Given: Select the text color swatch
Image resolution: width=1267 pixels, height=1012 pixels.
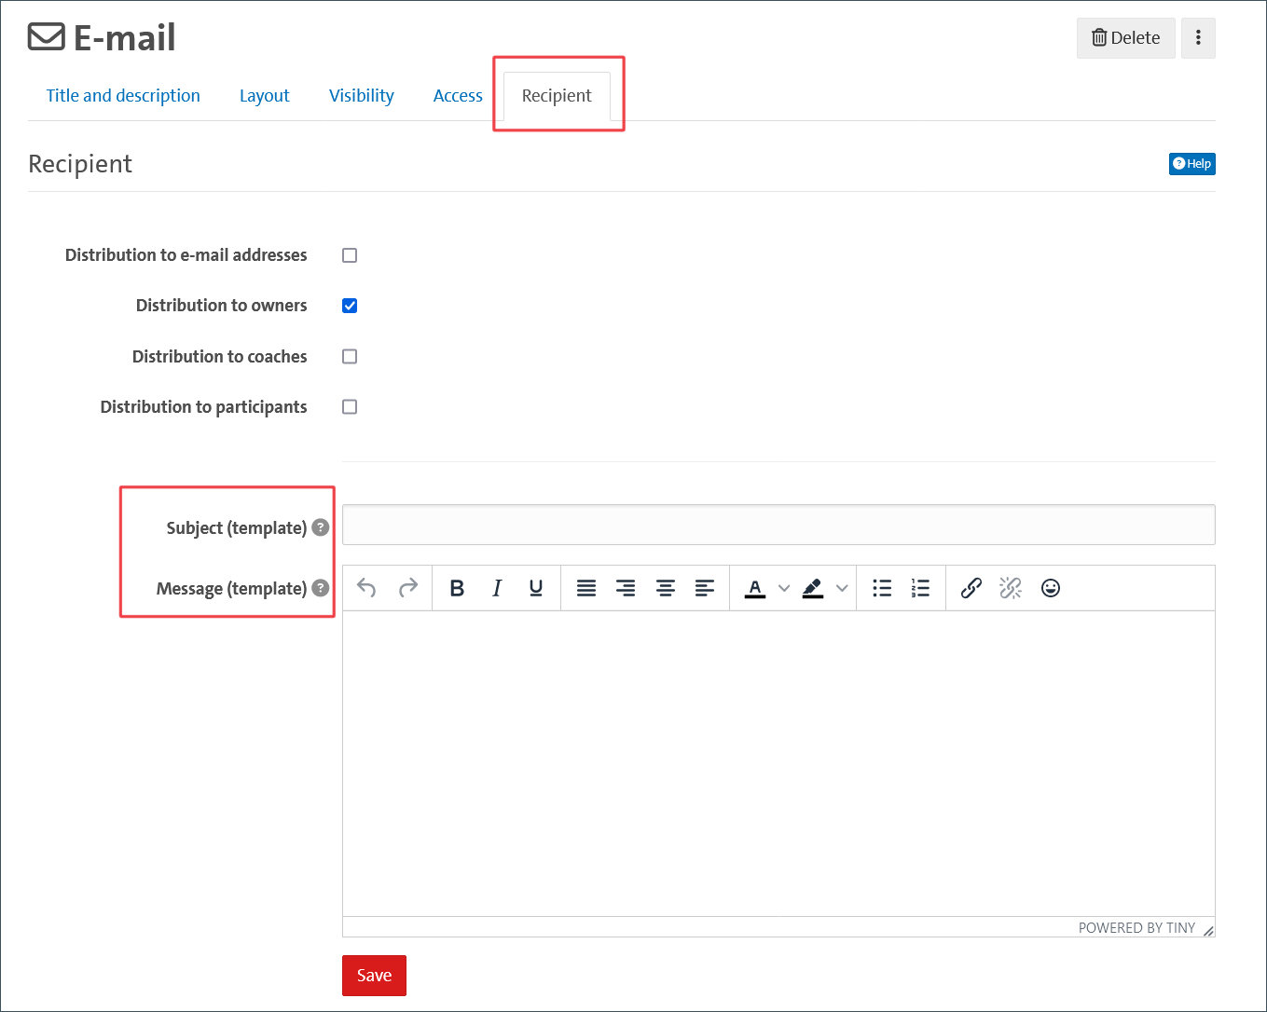Looking at the screenshot, I should [x=755, y=588].
